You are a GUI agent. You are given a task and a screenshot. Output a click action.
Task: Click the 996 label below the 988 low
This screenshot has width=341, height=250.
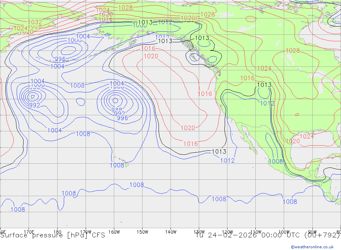pyautogui.click(x=122, y=118)
